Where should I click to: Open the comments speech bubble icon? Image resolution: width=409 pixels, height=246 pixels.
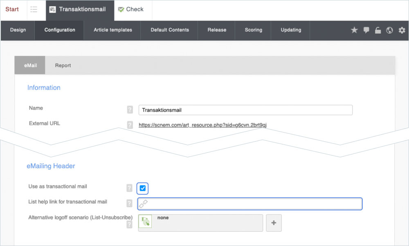pos(366,30)
